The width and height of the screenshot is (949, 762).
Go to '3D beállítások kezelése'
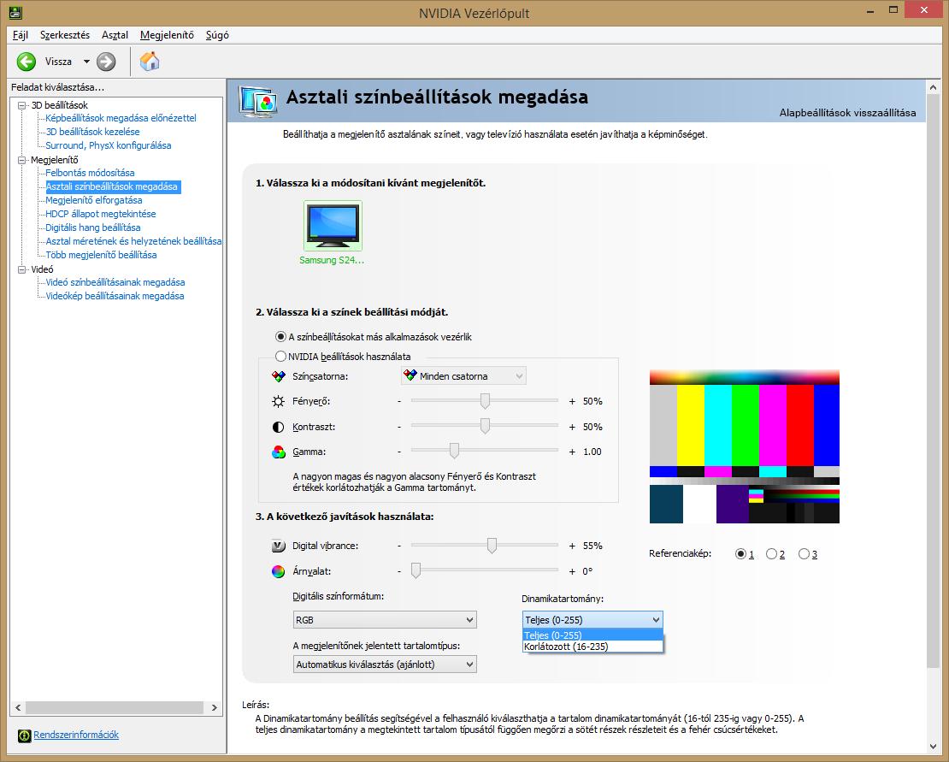92,132
